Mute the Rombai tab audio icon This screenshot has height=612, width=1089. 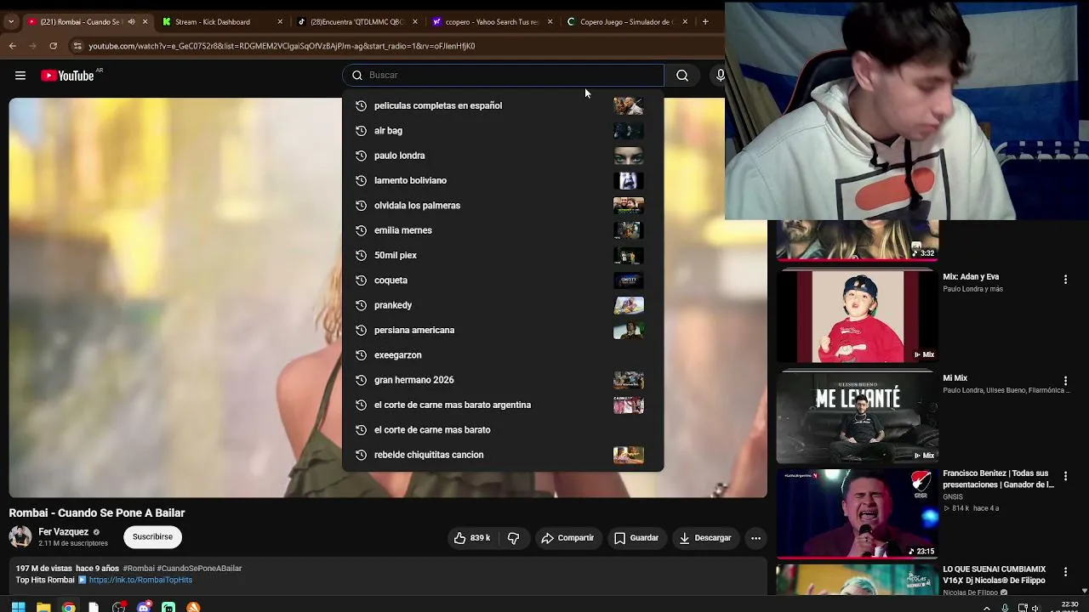click(x=131, y=22)
